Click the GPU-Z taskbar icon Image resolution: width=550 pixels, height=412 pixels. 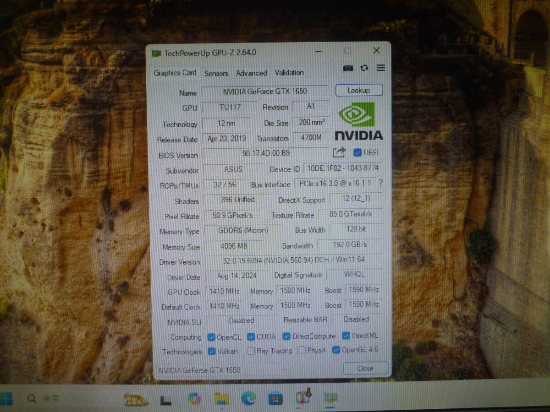pos(330,398)
